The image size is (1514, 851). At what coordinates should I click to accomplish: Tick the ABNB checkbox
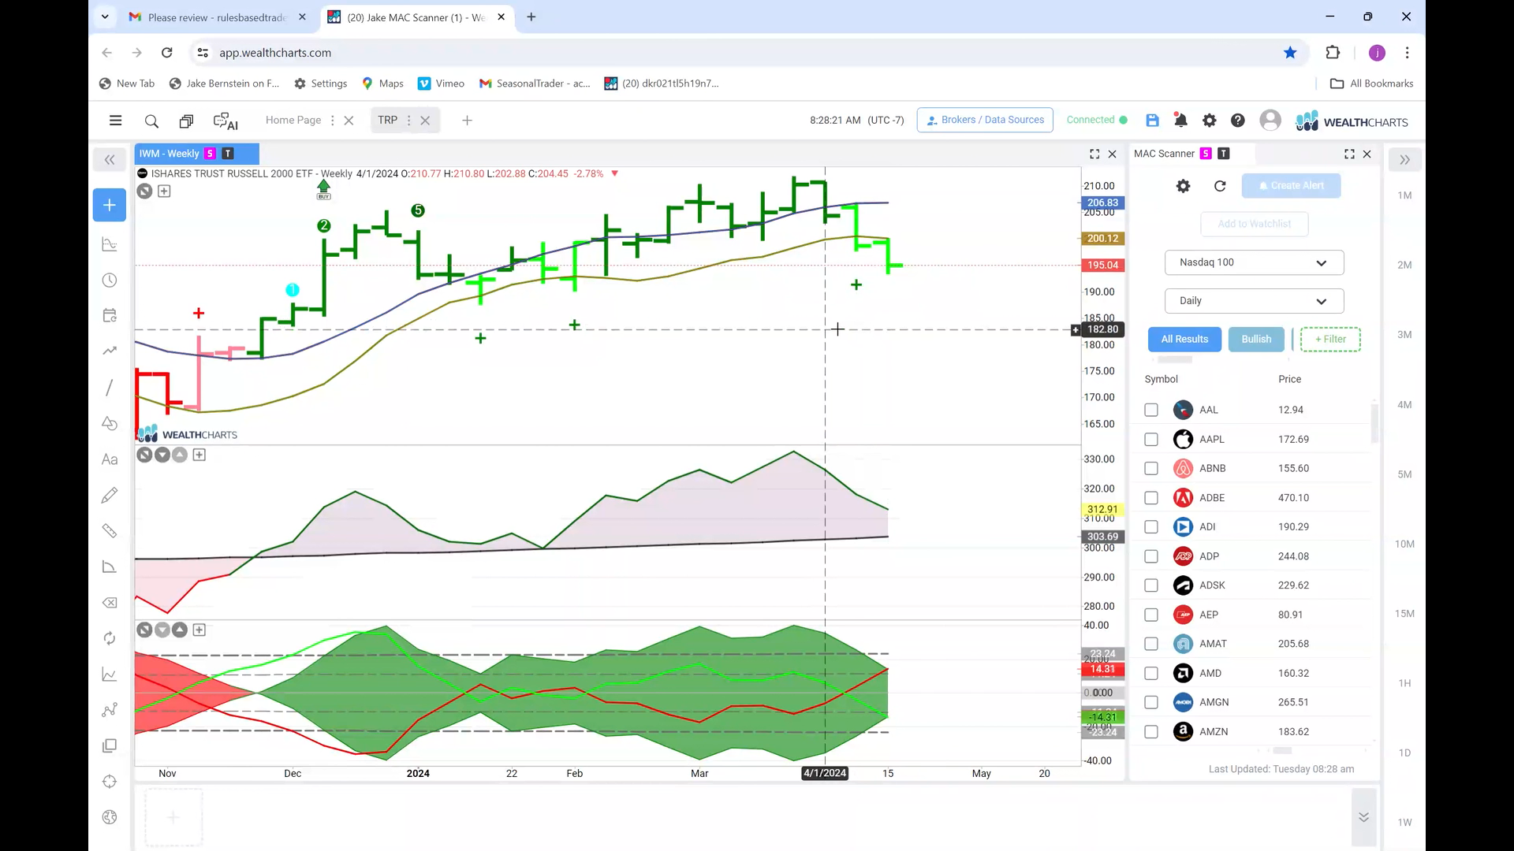(1151, 468)
